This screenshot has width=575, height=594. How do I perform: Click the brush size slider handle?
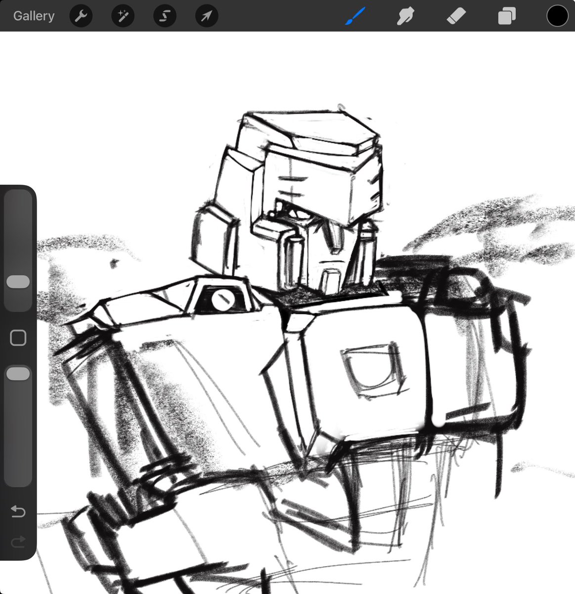18,282
